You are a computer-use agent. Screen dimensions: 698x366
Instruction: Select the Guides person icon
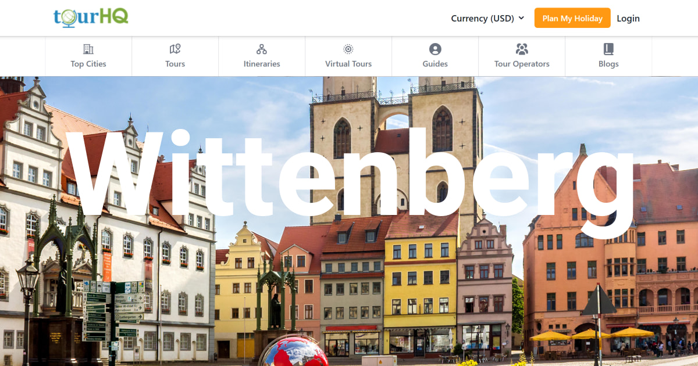point(435,49)
